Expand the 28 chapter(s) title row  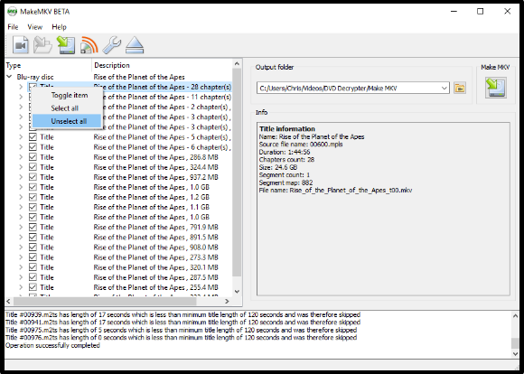(x=21, y=87)
